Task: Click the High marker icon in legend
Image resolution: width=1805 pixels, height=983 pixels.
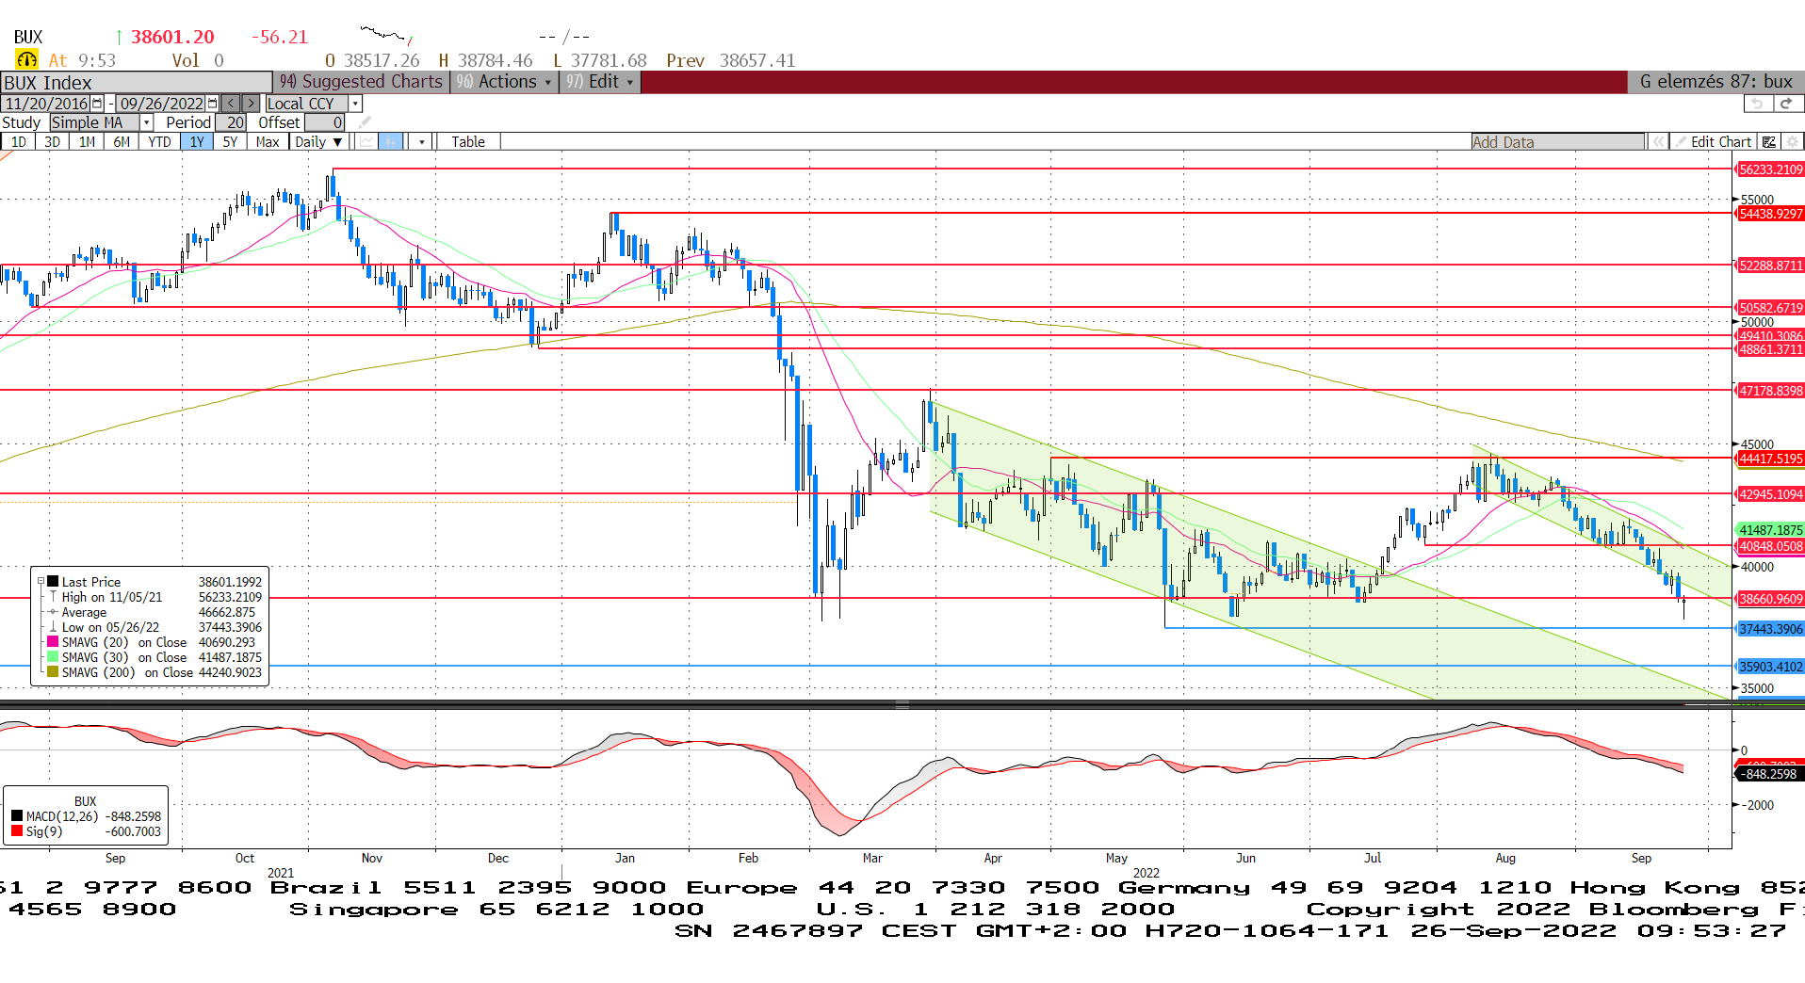Action: click(54, 597)
